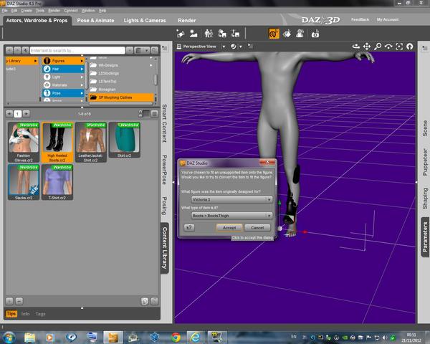Select the SP Morphing Clothes folder

point(121,97)
